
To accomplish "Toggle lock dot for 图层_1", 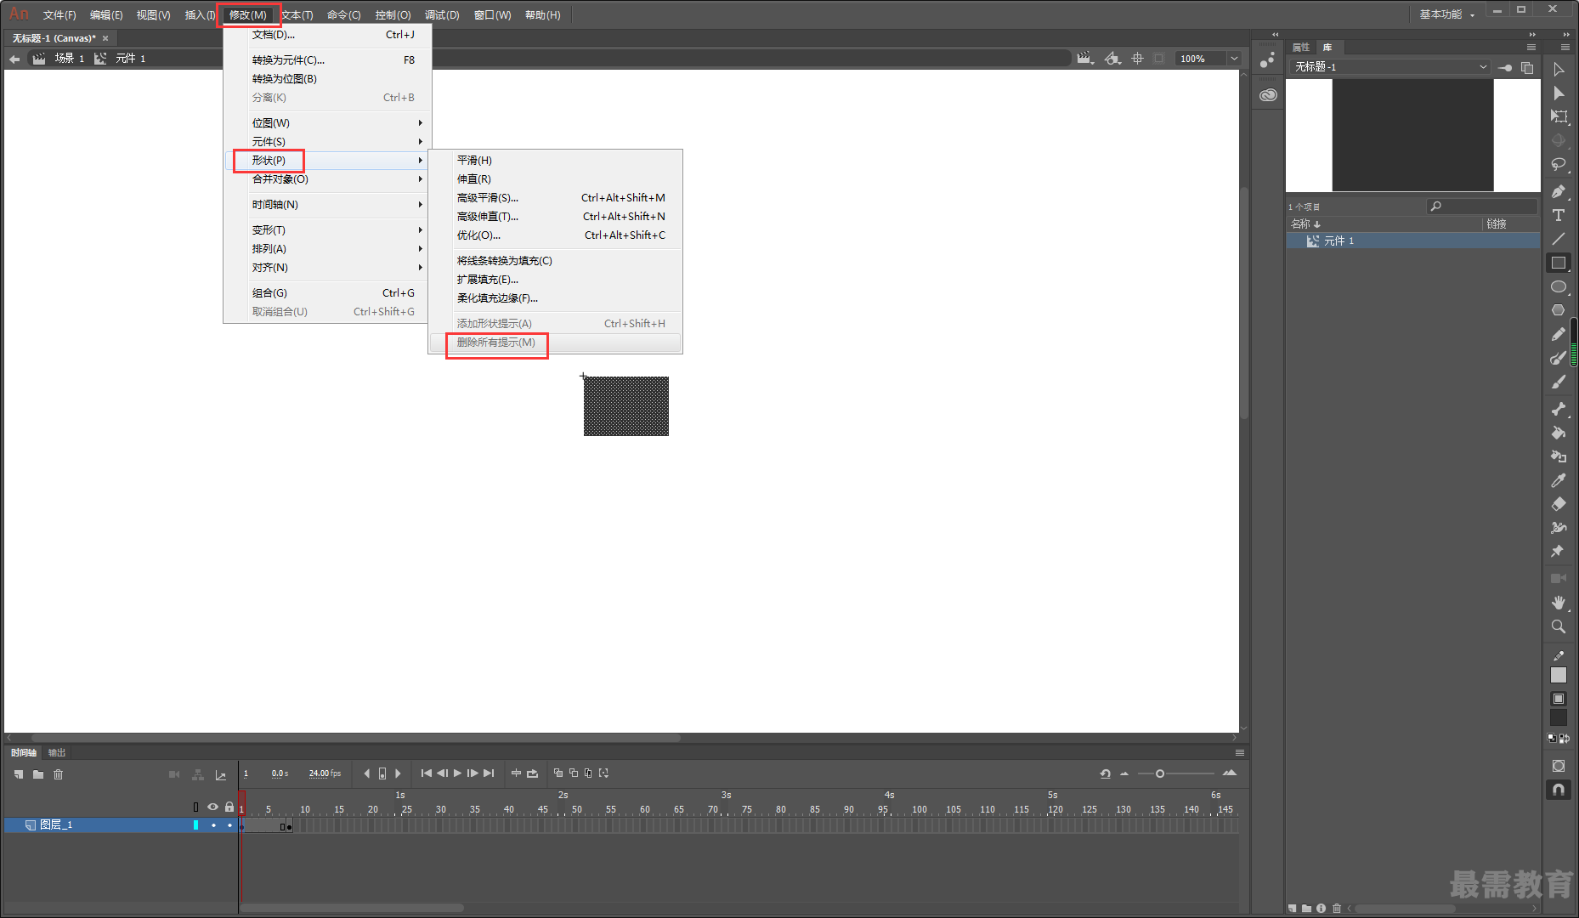I will pos(229,825).
